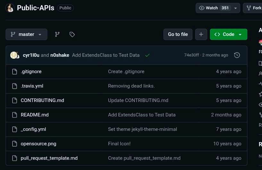
Task: Open commit hash 74e30ff
Action: pos(191,55)
